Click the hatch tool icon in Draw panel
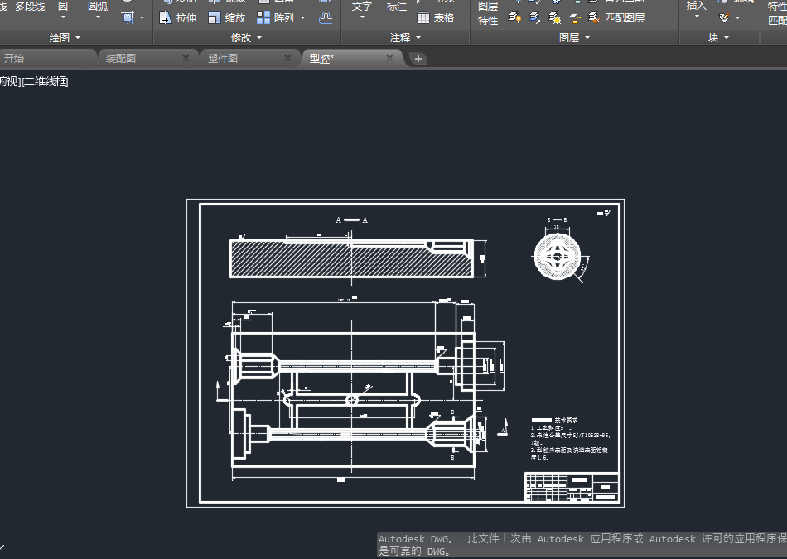787x559 pixels. (x=128, y=17)
